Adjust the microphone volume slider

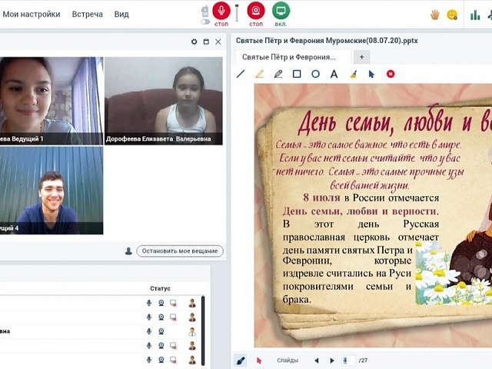pyautogui.click(x=237, y=12)
